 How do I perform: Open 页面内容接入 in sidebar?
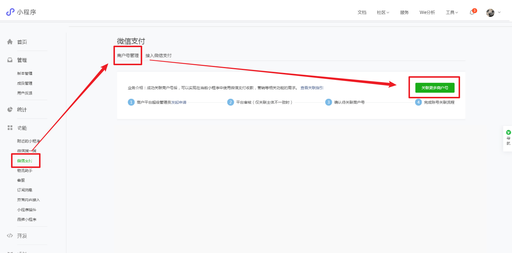(28, 200)
